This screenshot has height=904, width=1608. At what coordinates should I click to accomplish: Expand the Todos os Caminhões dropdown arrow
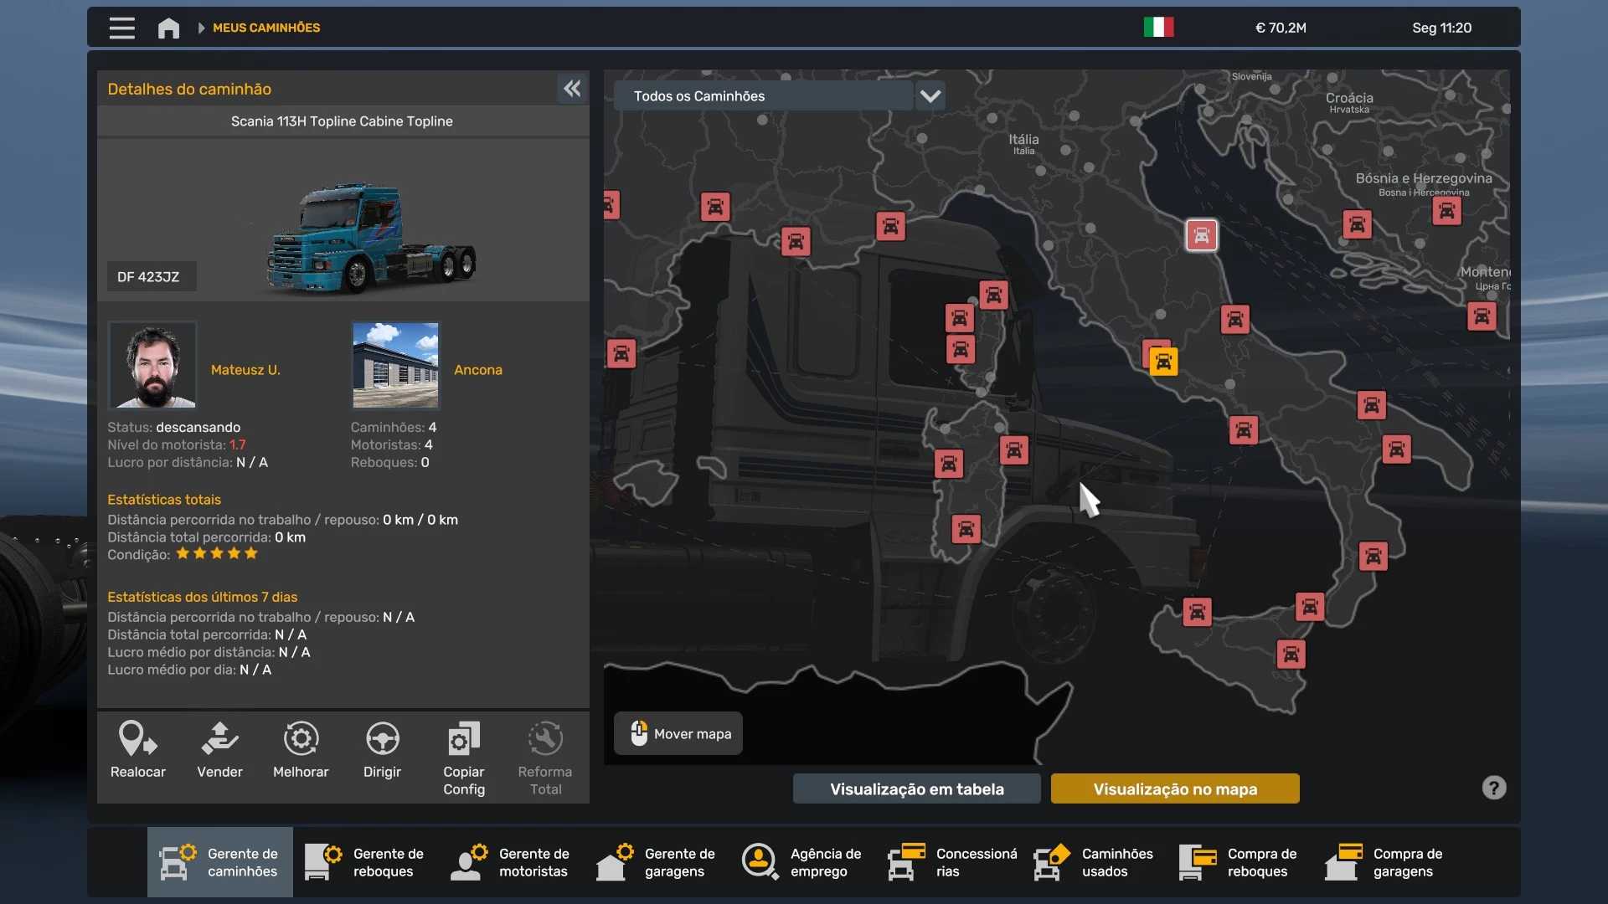click(x=930, y=96)
